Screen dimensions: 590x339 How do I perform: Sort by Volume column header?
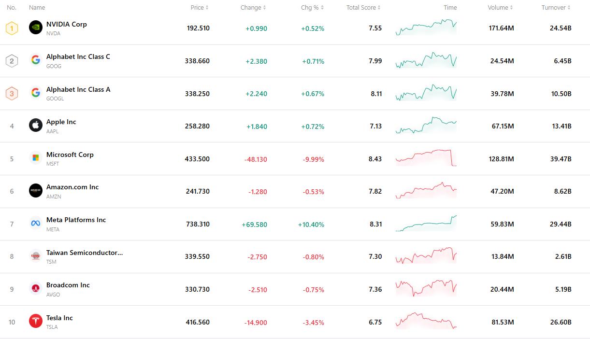coord(500,7)
